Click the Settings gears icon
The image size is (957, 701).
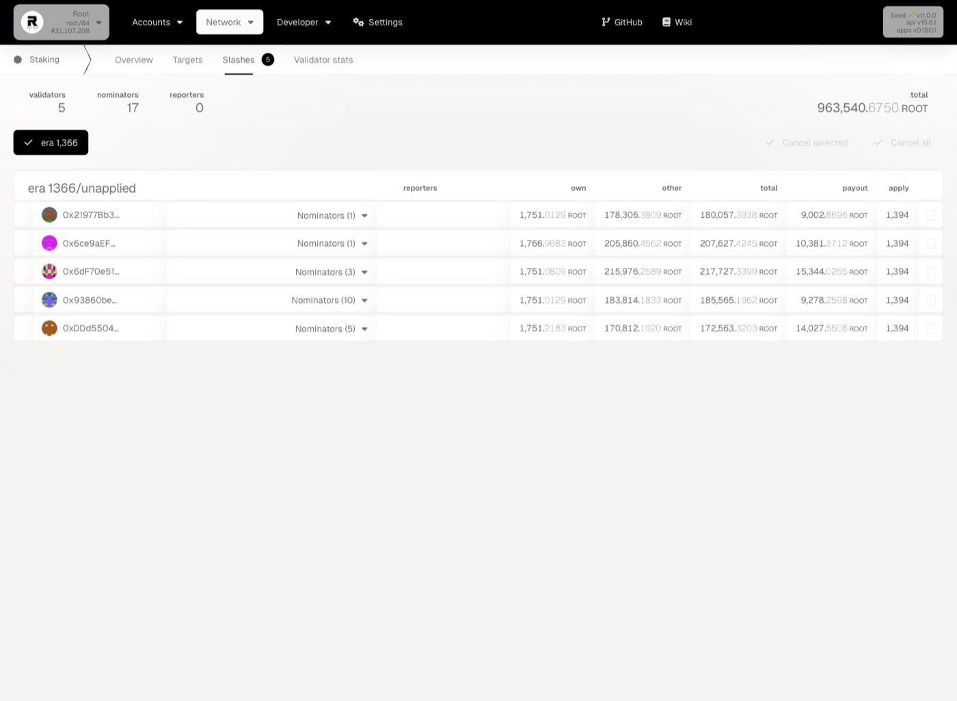click(358, 22)
